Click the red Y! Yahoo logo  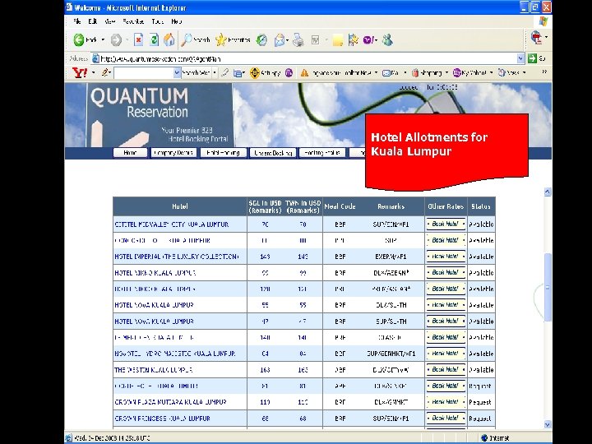pyautogui.click(x=79, y=72)
